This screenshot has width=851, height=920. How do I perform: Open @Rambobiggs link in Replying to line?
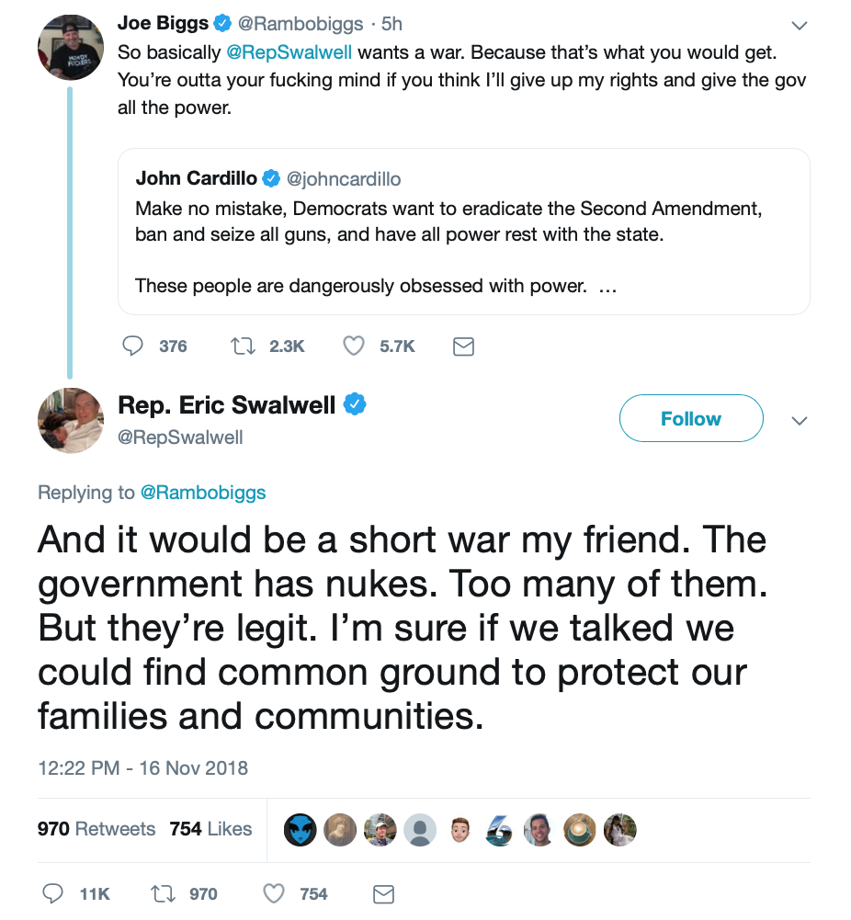point(203,493)
